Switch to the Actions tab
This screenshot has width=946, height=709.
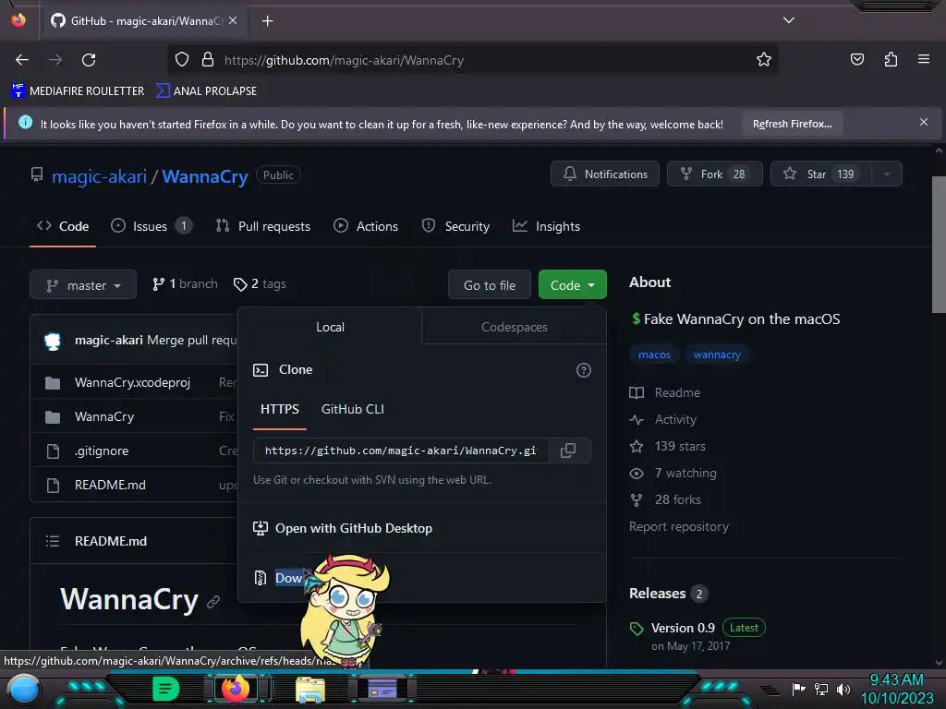click(x=366, y=226)
